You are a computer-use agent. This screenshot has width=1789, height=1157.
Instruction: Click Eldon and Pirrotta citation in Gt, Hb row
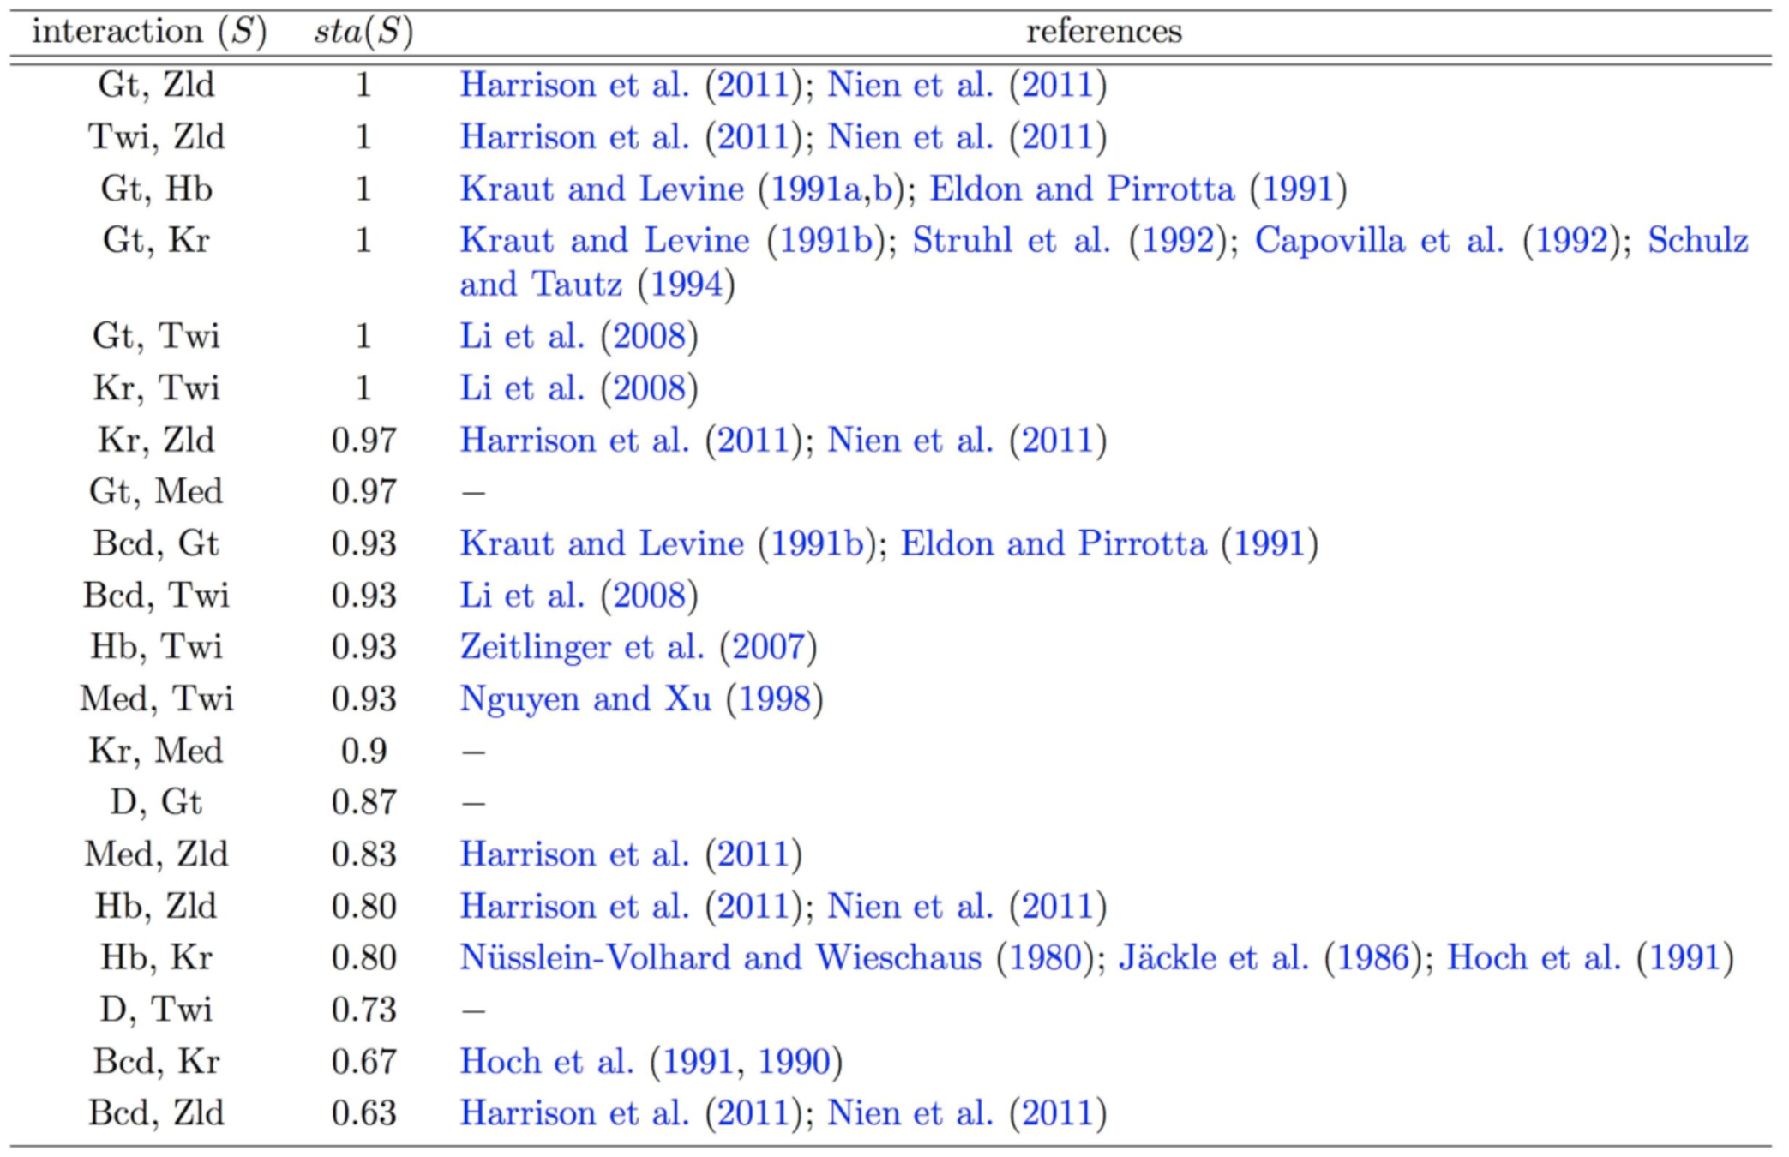(x=1082, y=189)
